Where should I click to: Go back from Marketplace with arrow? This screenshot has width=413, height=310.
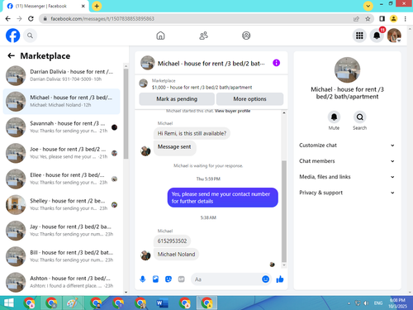coord(11,56)
